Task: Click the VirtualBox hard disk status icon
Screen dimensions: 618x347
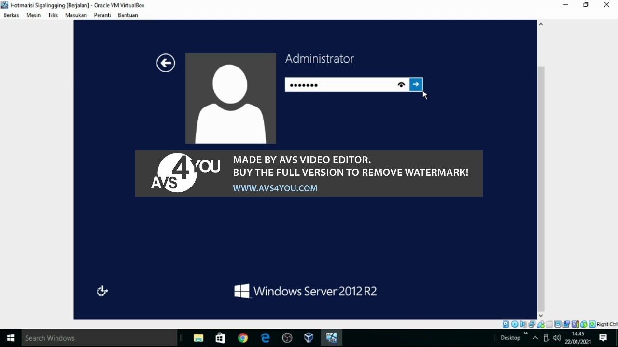Action: 506,324
